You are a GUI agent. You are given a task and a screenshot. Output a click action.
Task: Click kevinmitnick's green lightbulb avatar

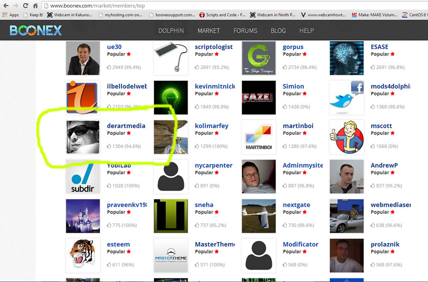(x=171, y=97)
